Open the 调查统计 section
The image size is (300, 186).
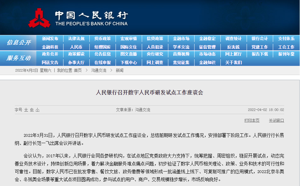pos(233,38)
